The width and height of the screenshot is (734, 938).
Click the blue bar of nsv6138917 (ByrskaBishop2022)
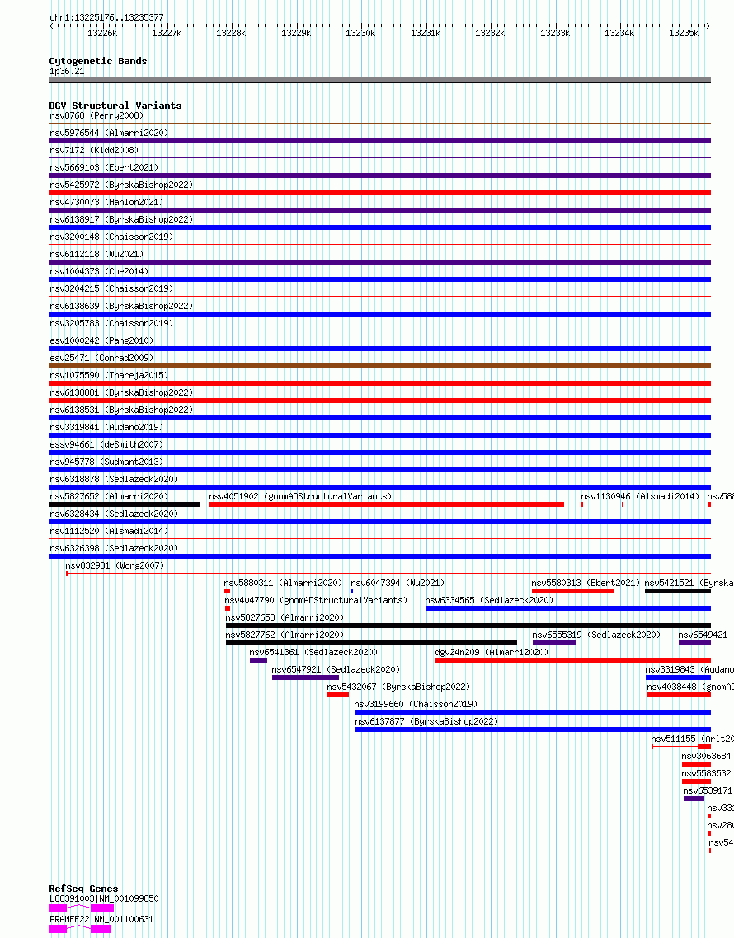click(379, 227)
